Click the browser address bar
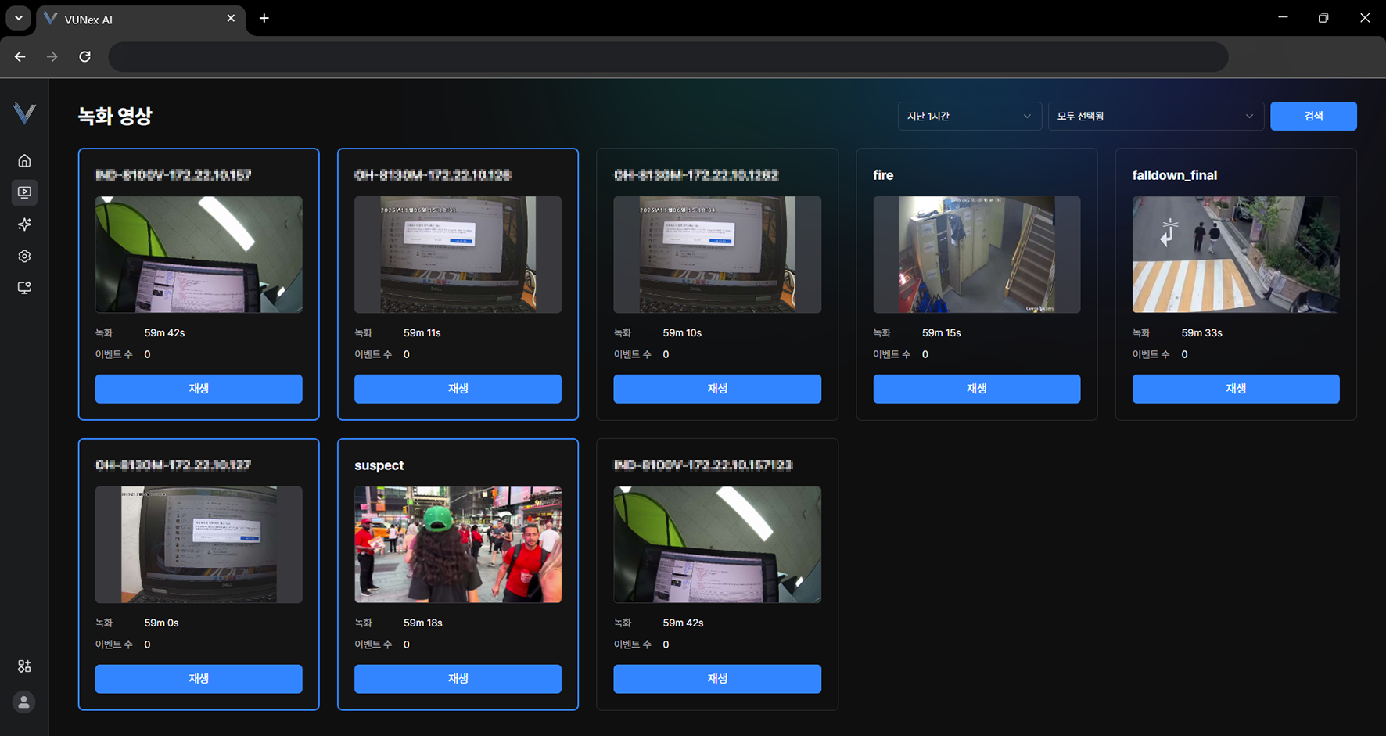 (667, 57)
